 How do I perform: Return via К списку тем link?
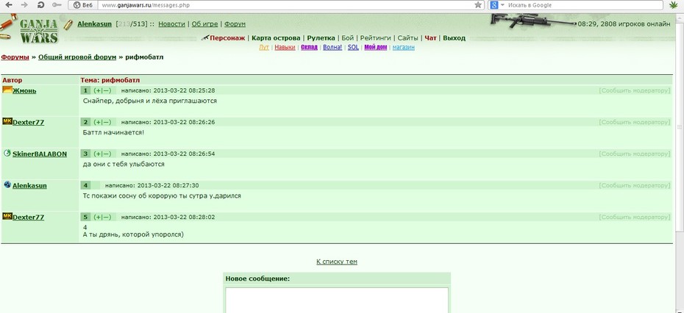click(x=337, y=262)
